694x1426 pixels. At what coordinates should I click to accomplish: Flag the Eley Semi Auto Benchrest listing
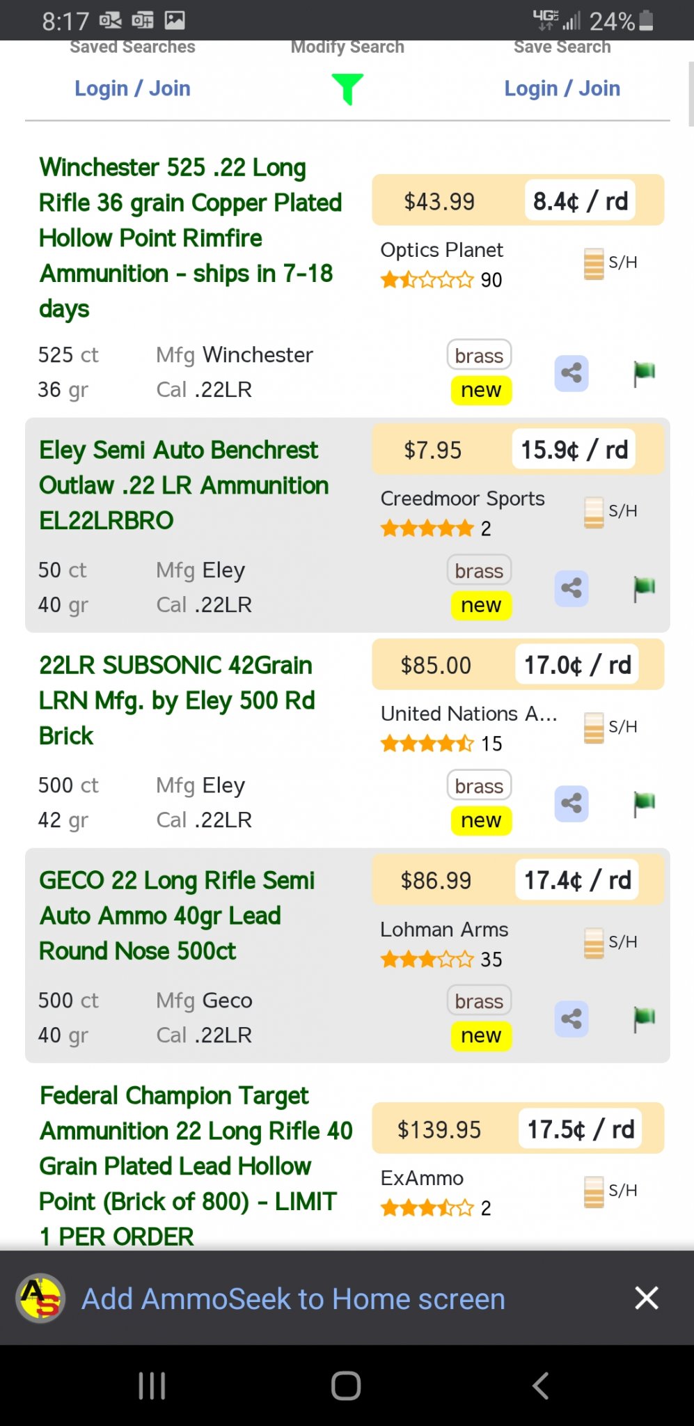coord(644,588)
